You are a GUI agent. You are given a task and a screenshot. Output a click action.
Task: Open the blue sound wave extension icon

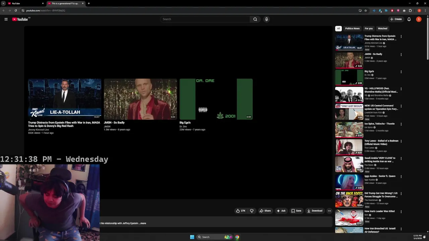(374, 10)
